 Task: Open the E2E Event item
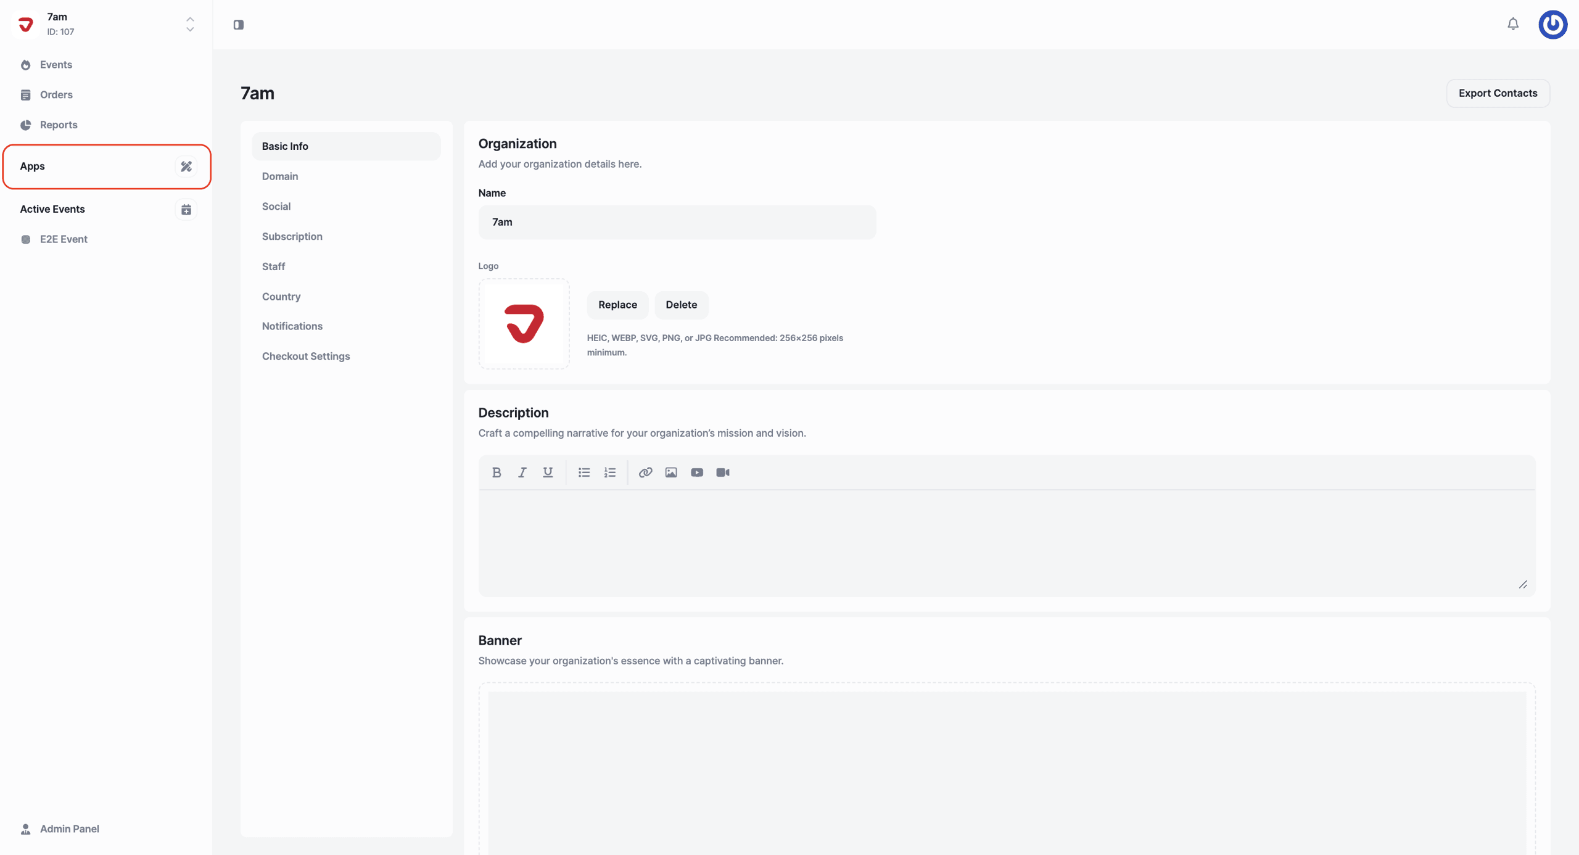64,239
